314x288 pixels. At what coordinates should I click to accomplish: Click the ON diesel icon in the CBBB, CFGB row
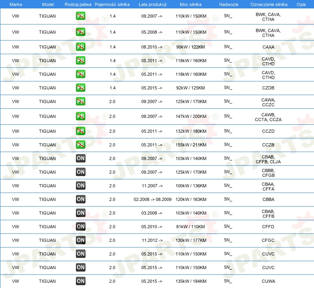click(x=80, y=172)
